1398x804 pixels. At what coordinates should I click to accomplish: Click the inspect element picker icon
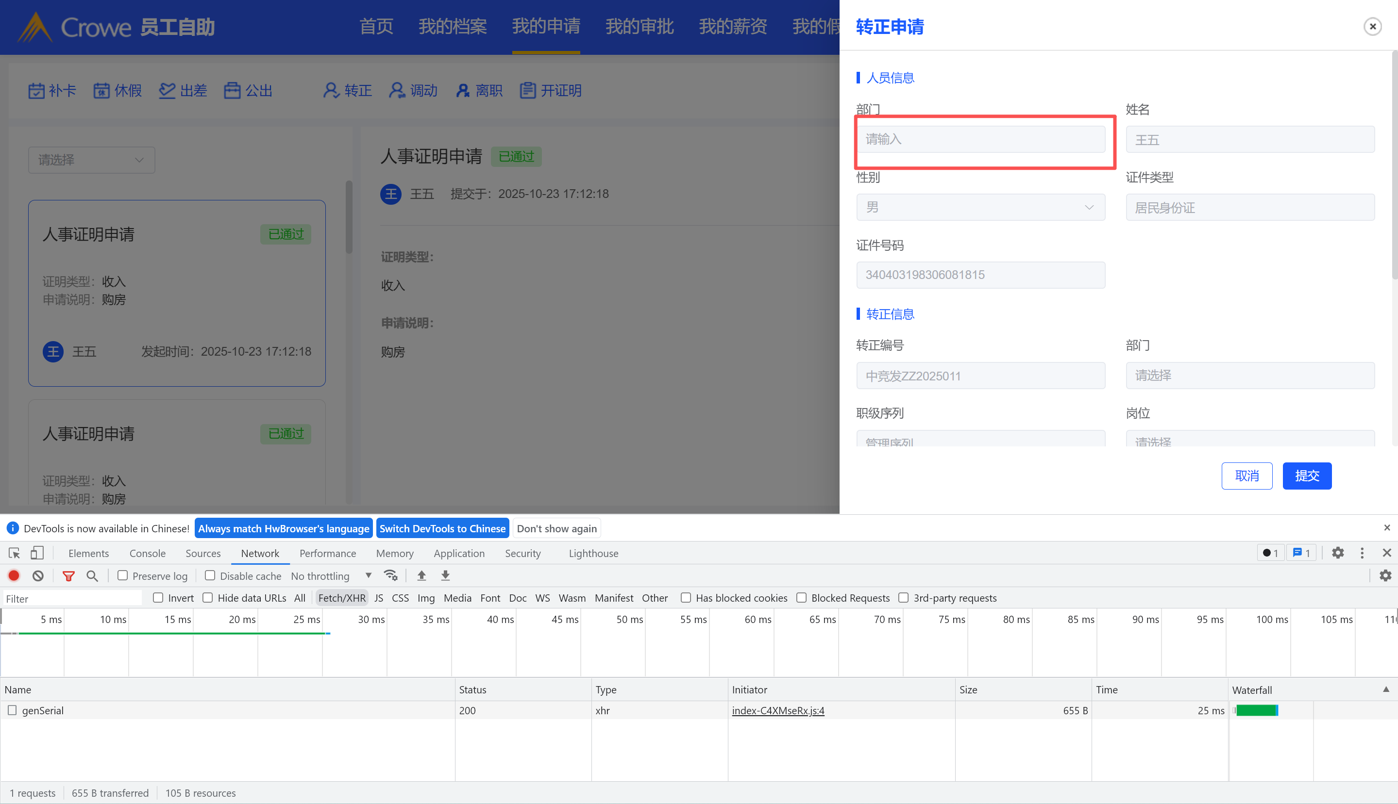(15, 553)
